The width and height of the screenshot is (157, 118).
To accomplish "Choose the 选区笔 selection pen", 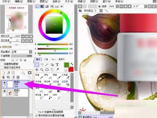I will 57,83.
